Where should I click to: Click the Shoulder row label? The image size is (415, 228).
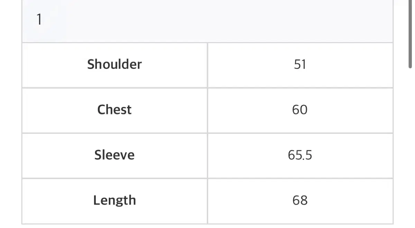click(114, 65)
